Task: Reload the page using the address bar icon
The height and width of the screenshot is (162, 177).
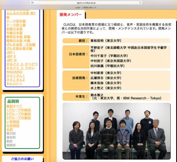Action: [x=140, y=3]
